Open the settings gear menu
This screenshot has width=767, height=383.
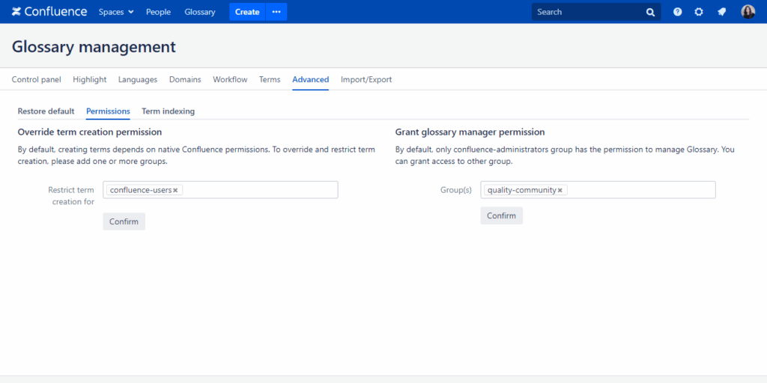click(699, 12)
